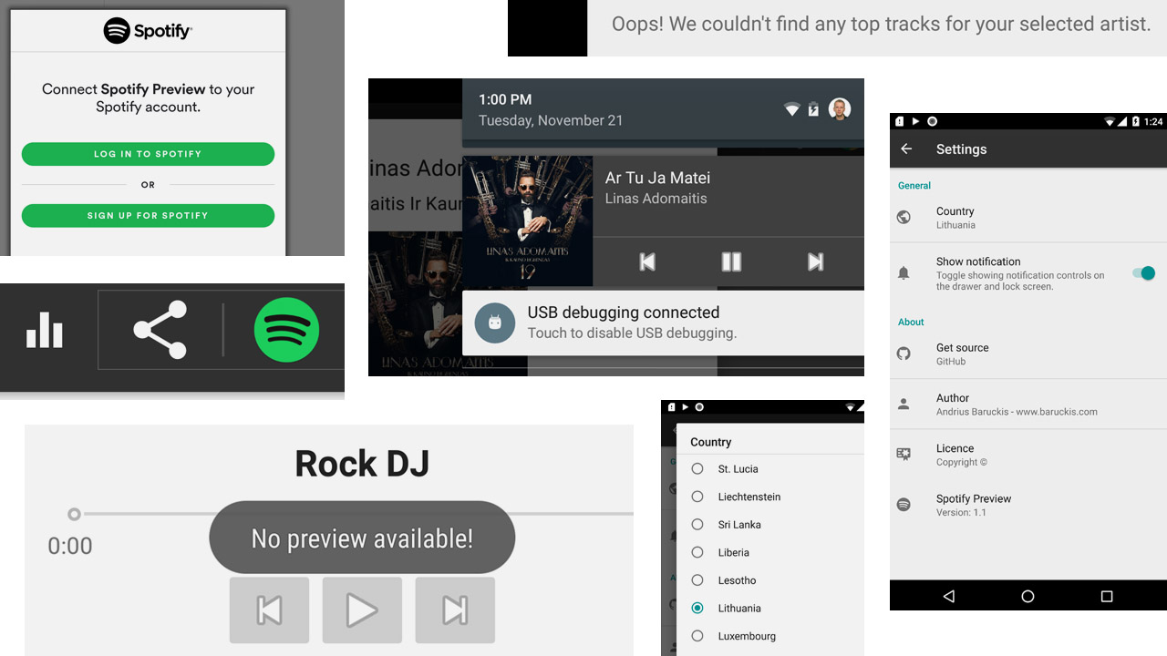Click the bell icon beside Show notification

tap(904, 273)
